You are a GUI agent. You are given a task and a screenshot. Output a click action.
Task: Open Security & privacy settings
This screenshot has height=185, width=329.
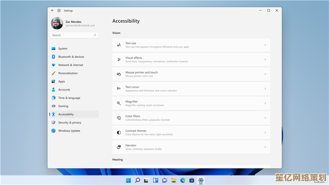[70, 123]
